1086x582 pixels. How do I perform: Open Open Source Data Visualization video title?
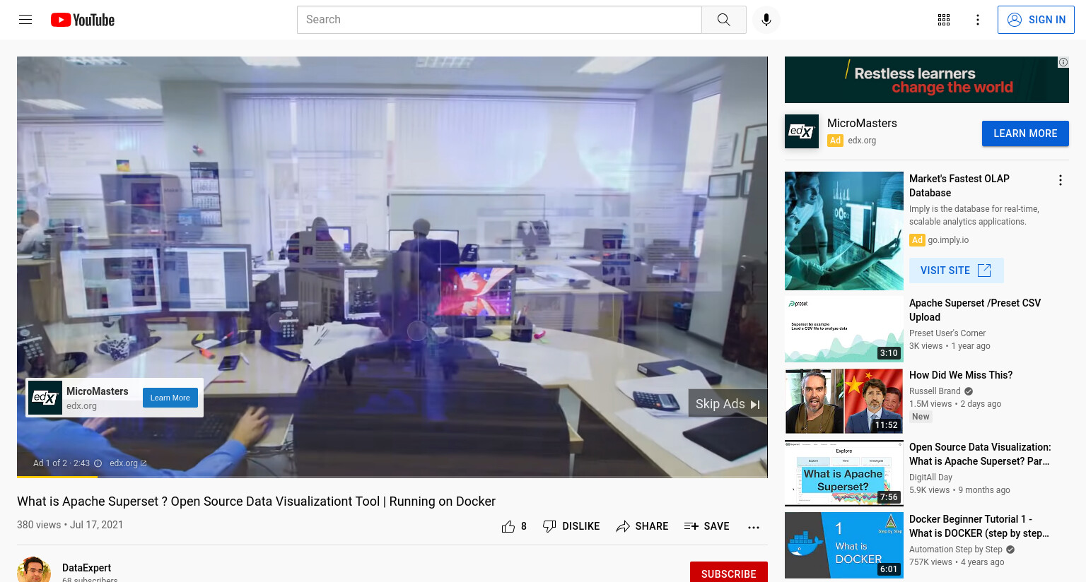pos(980,454)
